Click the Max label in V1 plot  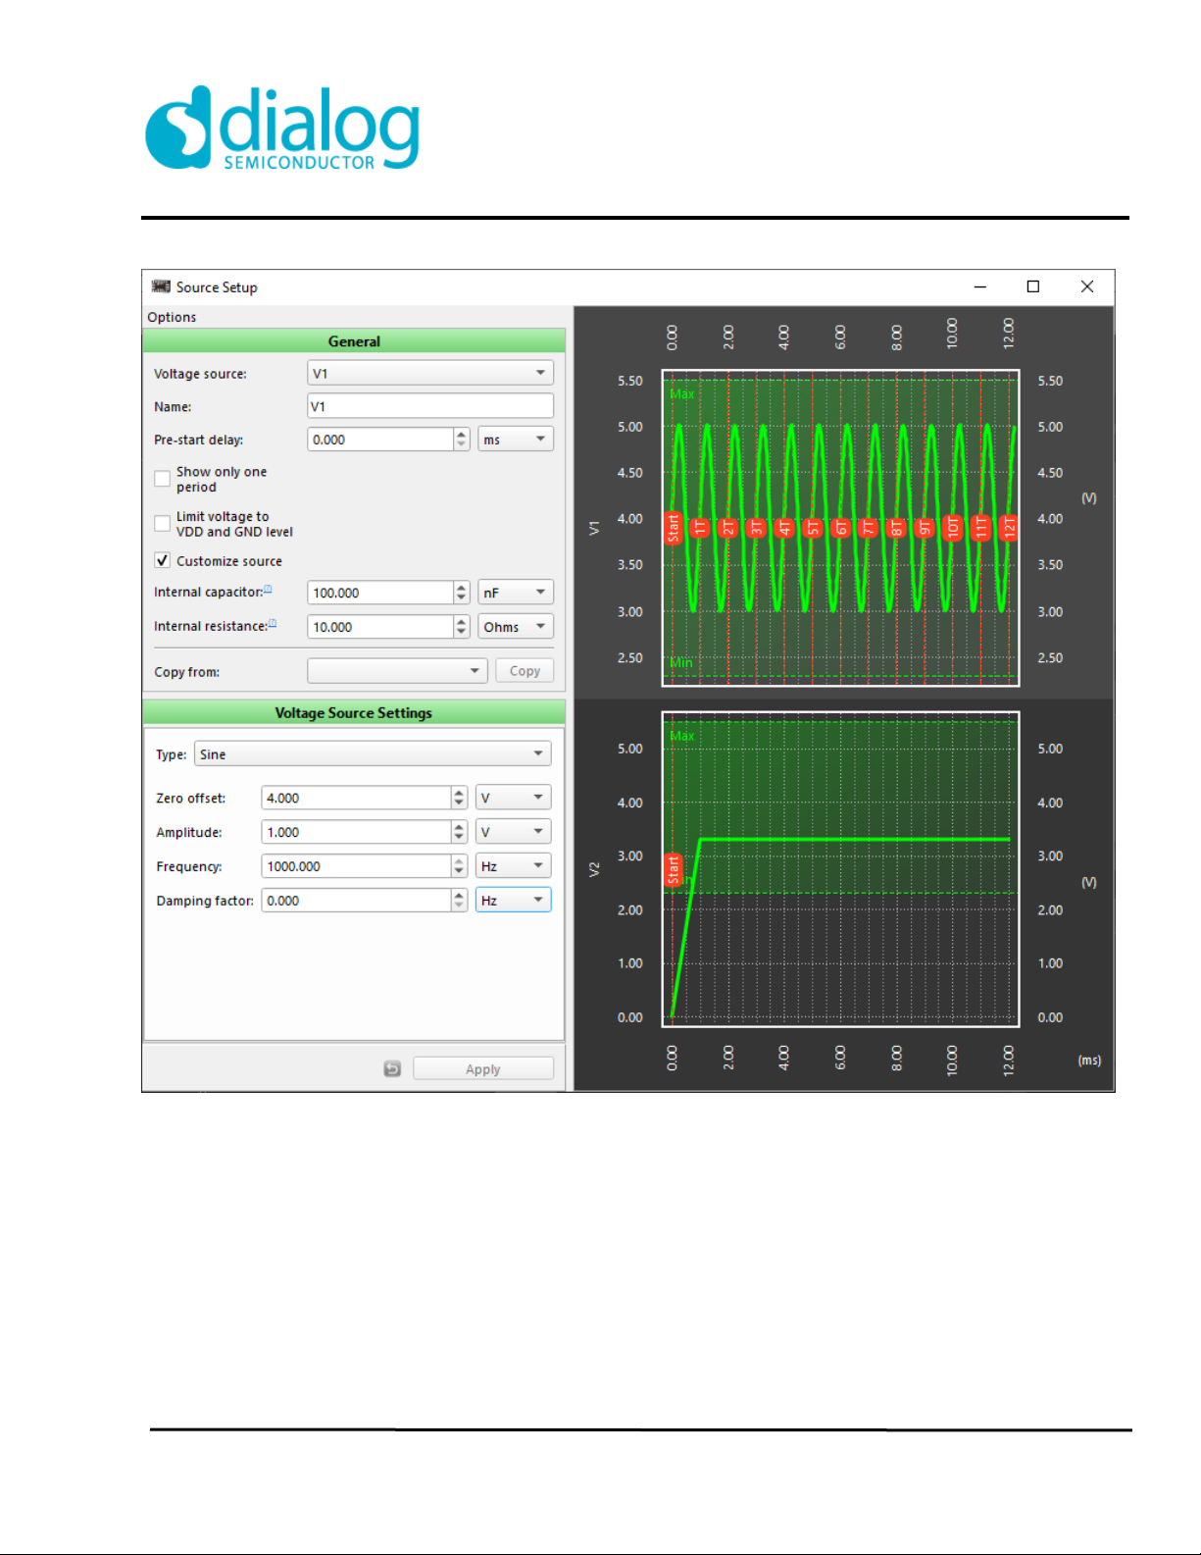tap(682, 393)
